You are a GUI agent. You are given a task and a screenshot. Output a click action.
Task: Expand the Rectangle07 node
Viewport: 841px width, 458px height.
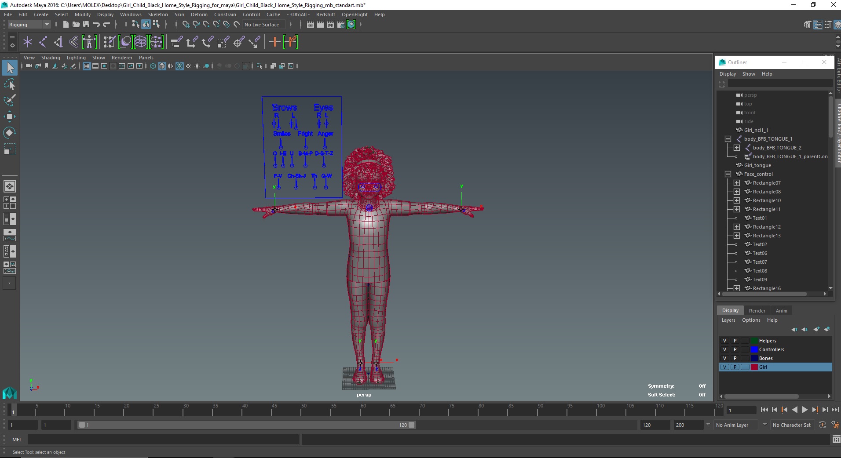coord(737,183)
